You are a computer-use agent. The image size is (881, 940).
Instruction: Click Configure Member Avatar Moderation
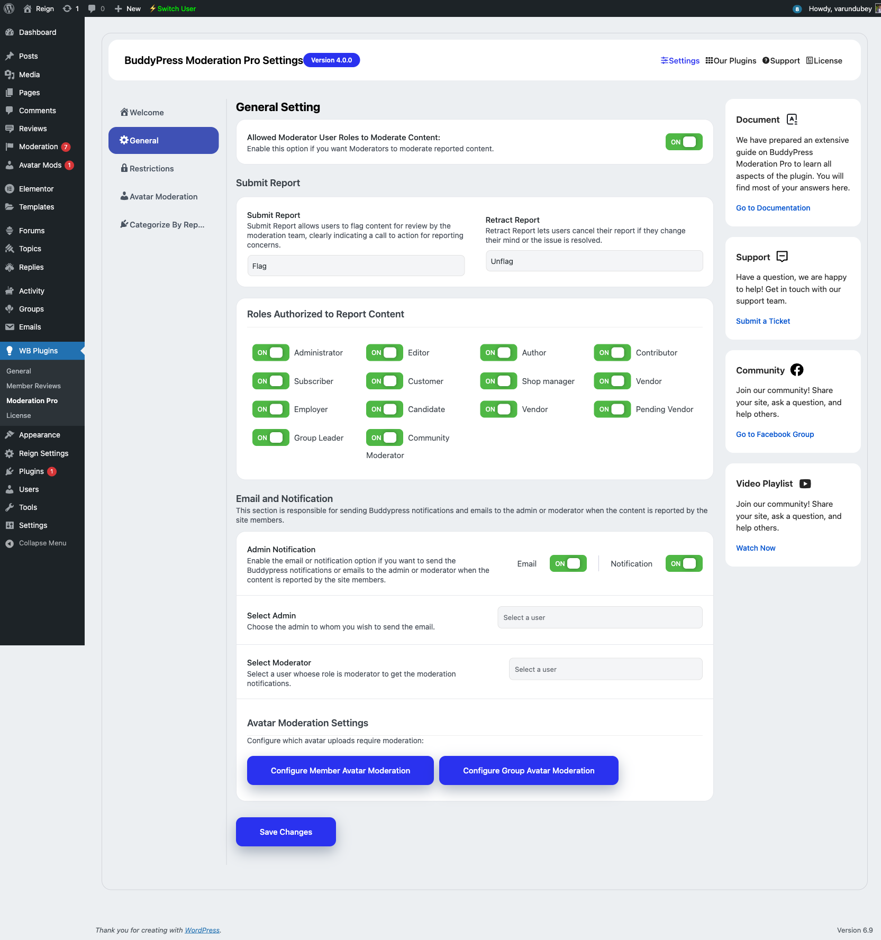tap(340, 771)
